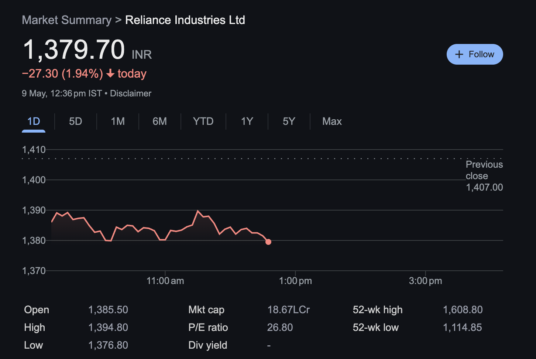This screenshot has width=536, height=359.
Task: Open the 6M chart view
Action: (160, 121)
